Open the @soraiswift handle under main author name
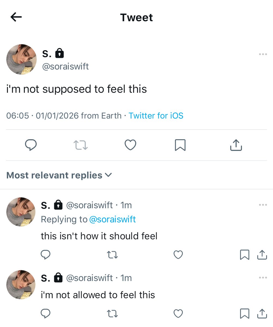The height and width of the screenshot is (327, 273). 65,66
